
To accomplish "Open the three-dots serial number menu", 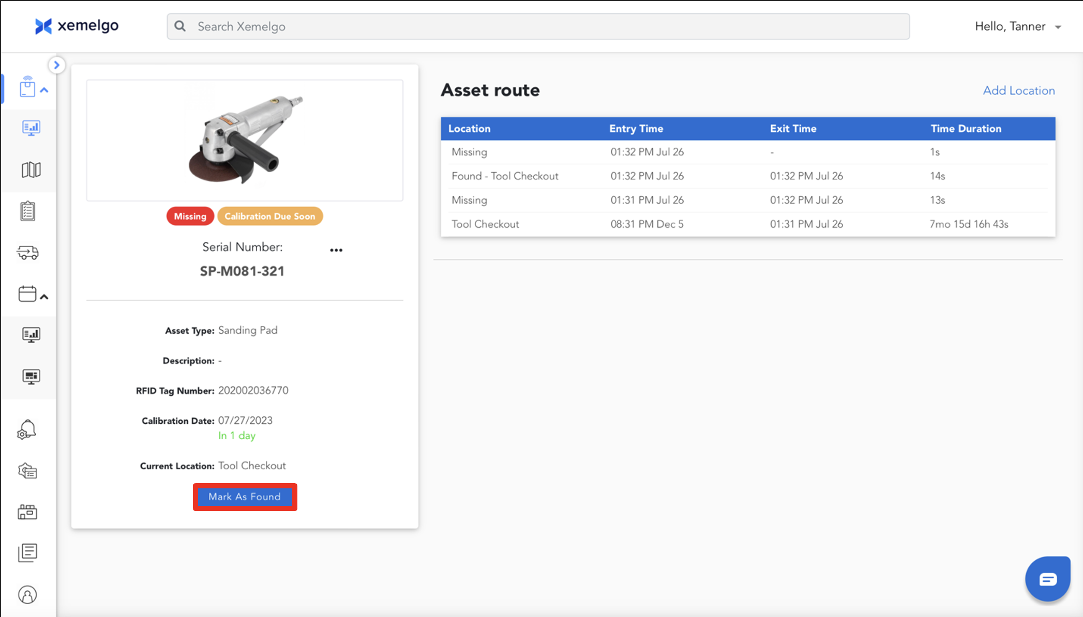I will (336, 250).
